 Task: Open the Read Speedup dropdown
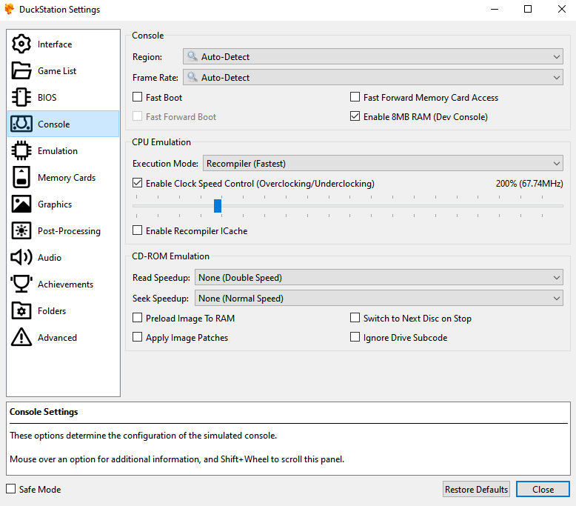click(x=379, y=277)
